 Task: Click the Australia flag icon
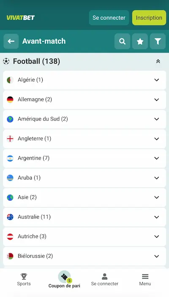(10, 217)
